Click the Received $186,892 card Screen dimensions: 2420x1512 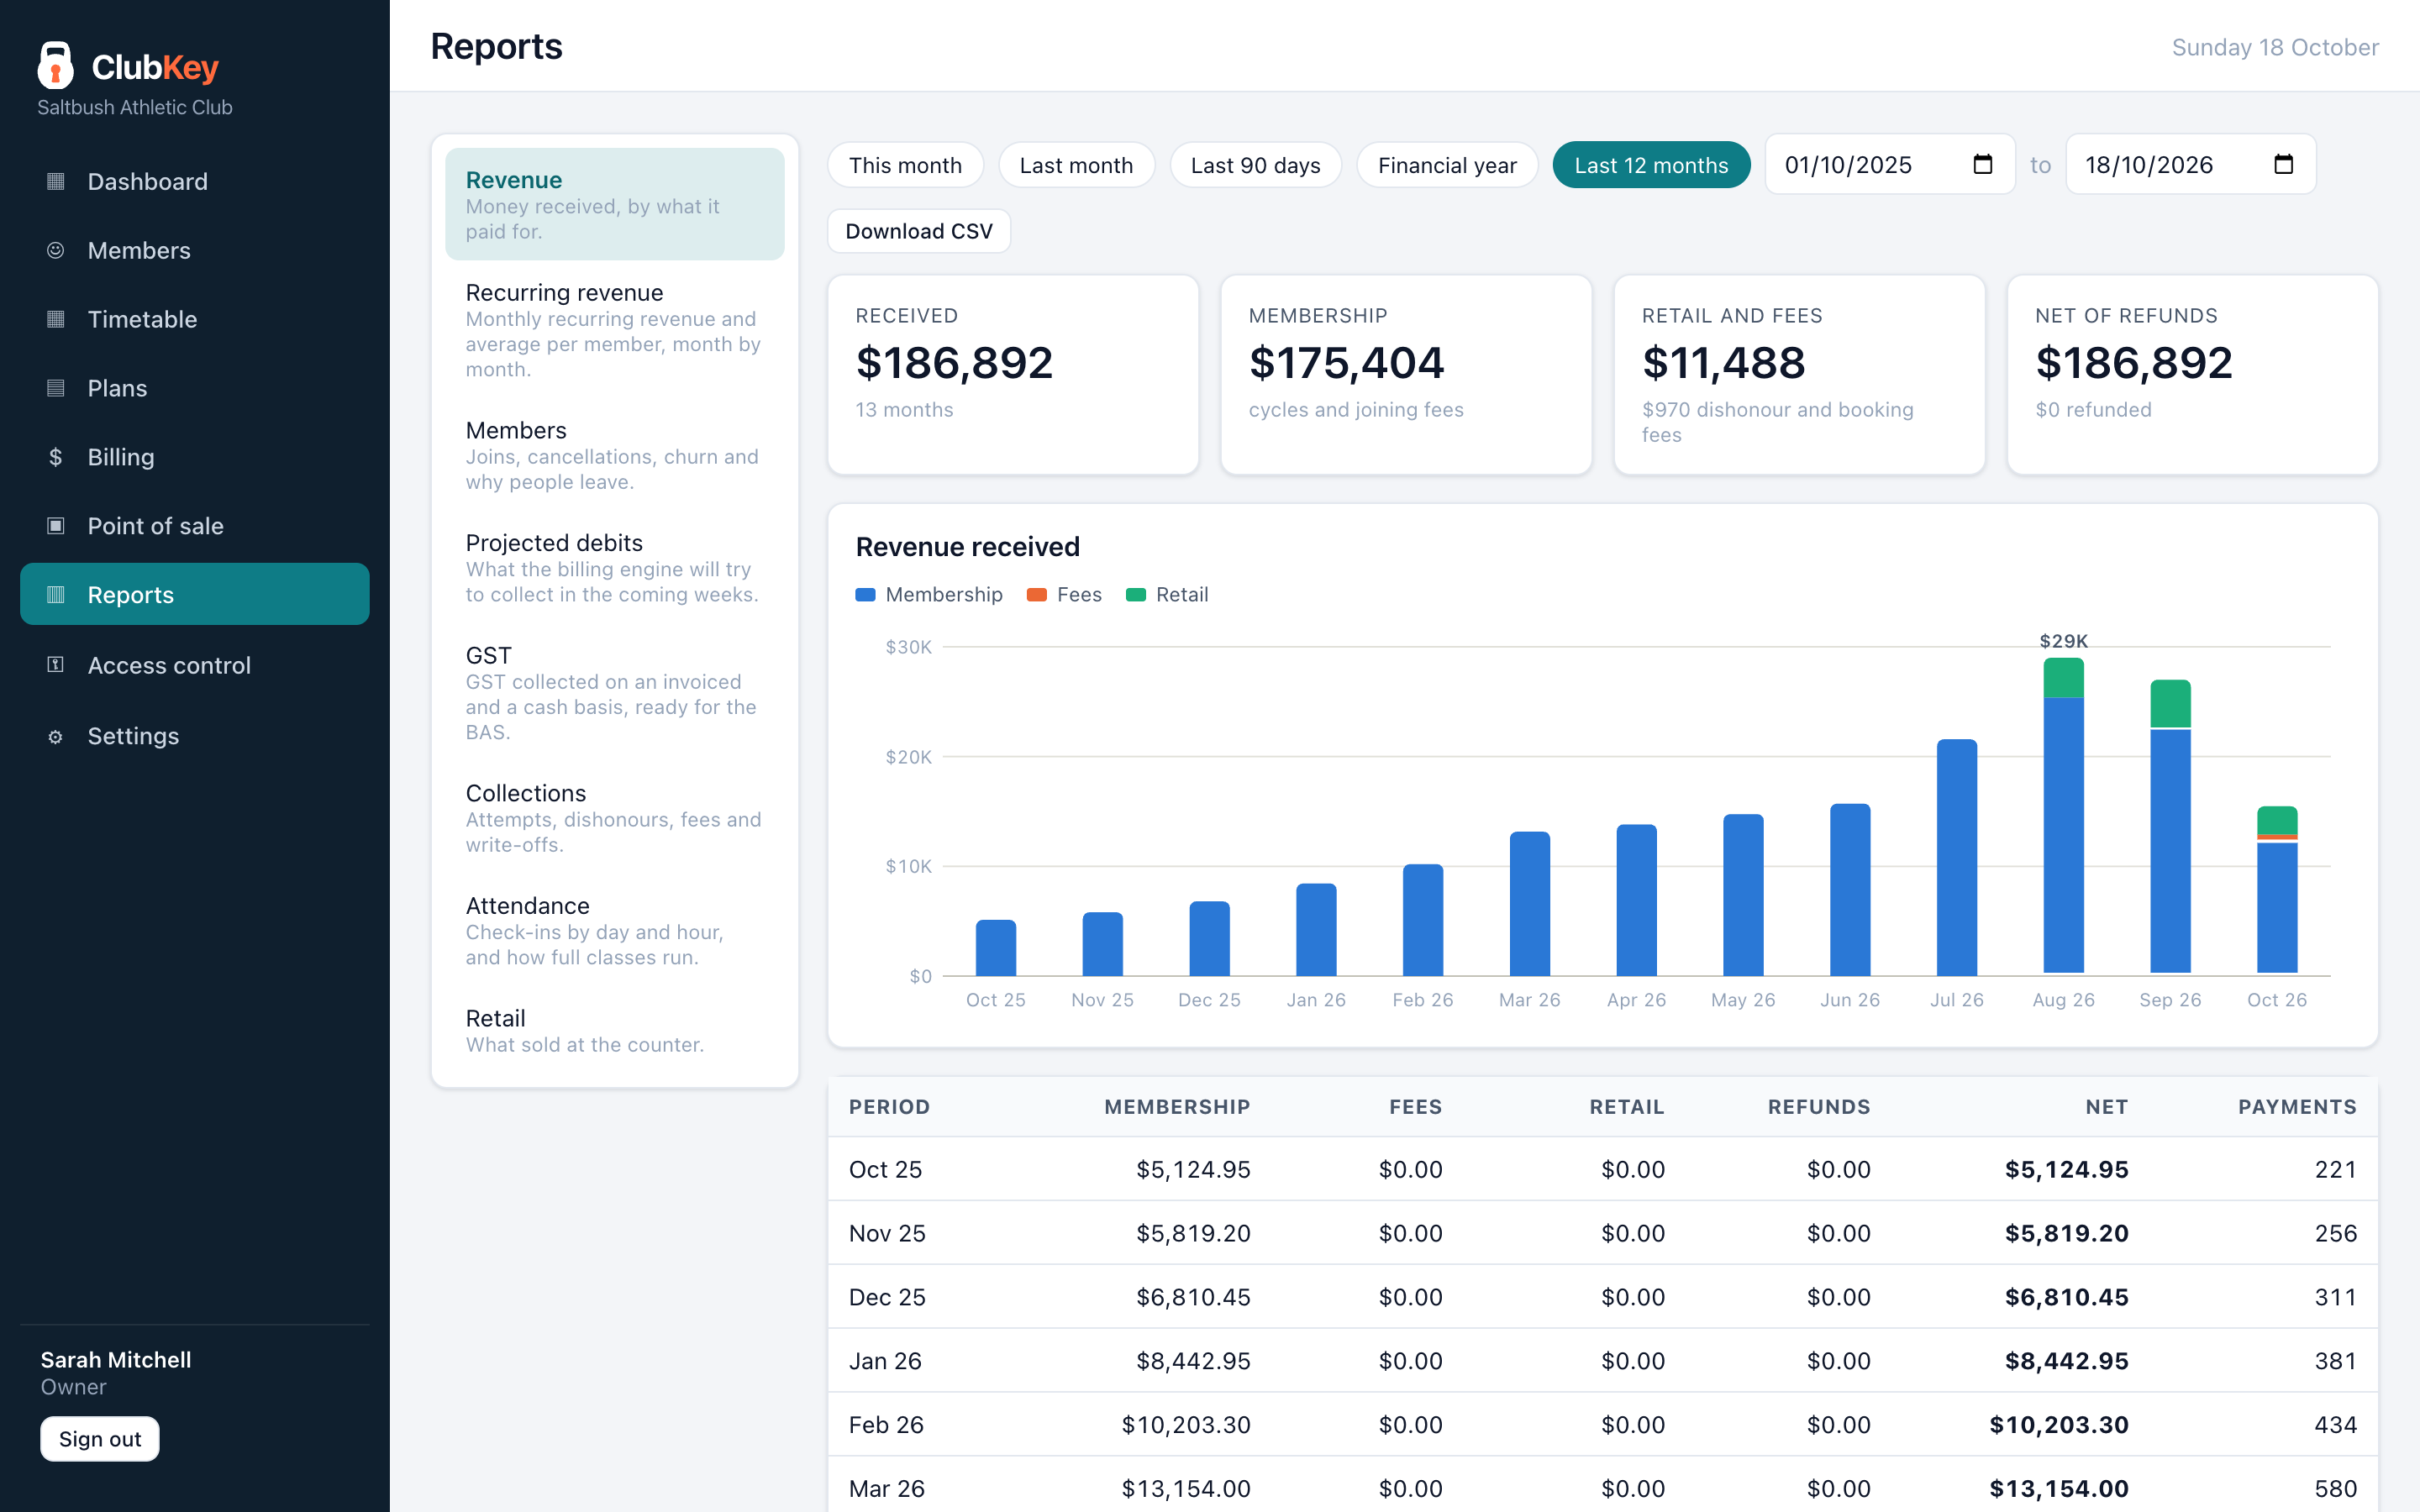click(x=1013, y=375)
